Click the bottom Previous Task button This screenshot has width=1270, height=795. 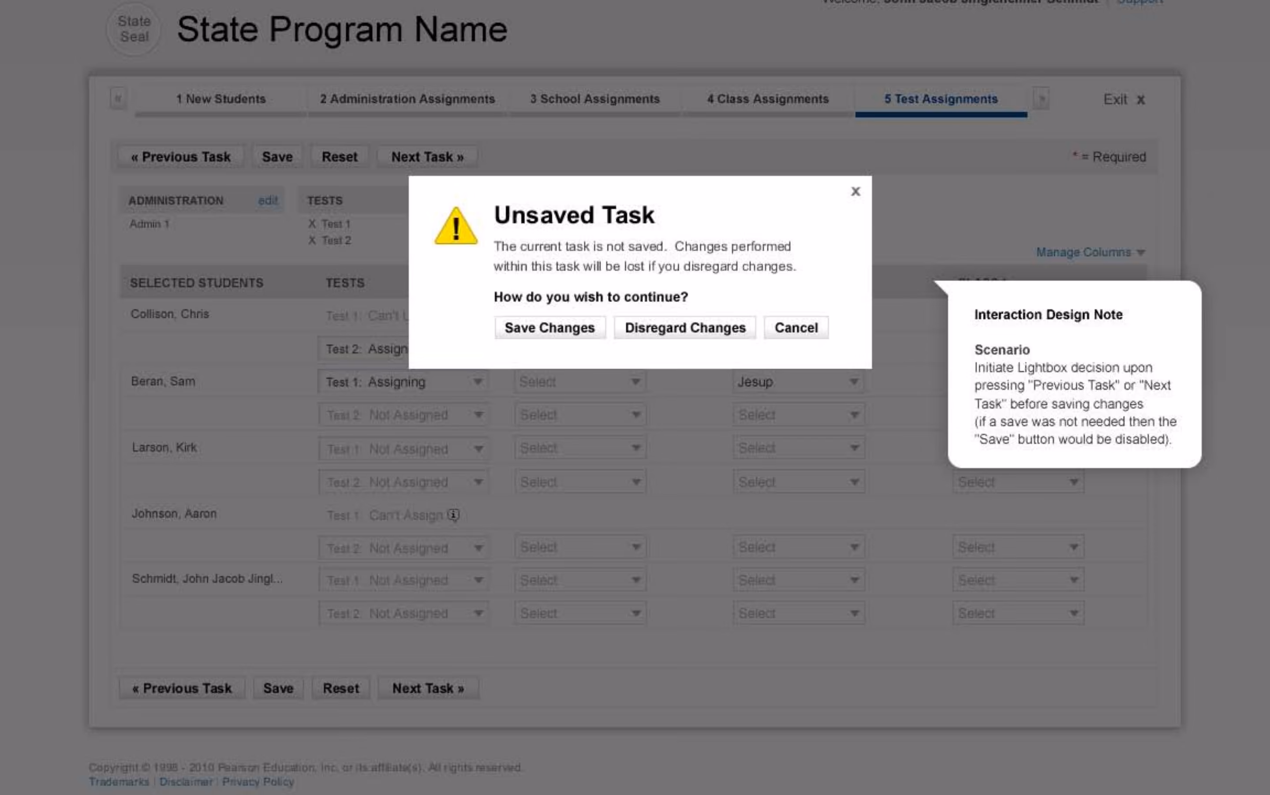182,688
